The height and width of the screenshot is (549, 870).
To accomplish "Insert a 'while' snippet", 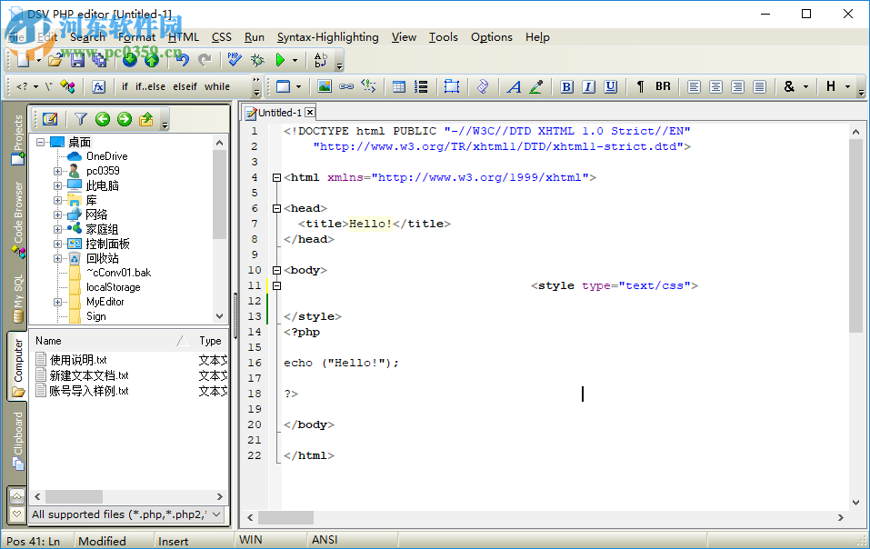I will pos(218,86).
